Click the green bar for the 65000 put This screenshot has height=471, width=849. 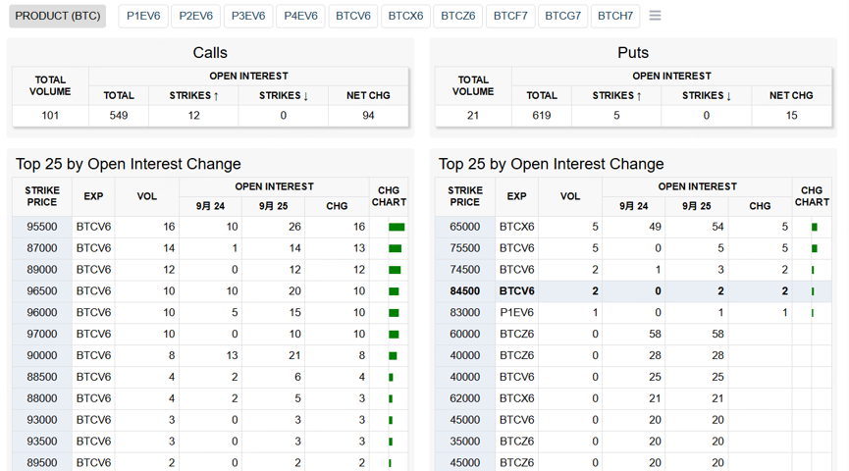pyautogui.click(x=815, y=227)
